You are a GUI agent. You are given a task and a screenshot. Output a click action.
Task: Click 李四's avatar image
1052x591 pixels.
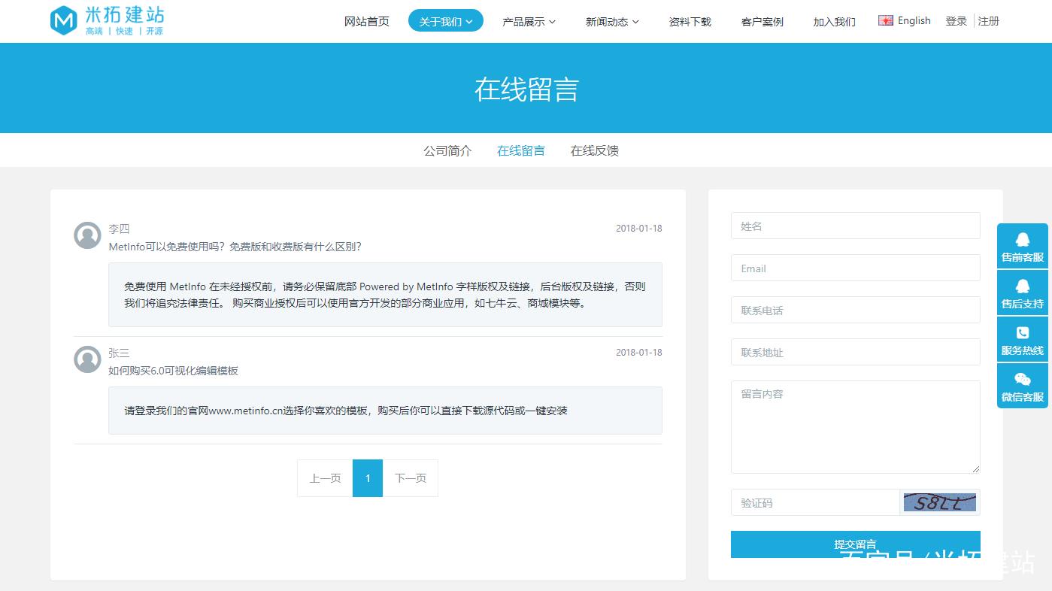point(86,235)
